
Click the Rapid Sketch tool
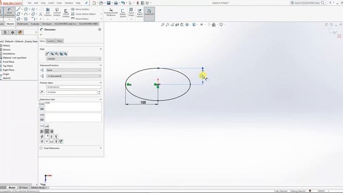tap(139, 13)
